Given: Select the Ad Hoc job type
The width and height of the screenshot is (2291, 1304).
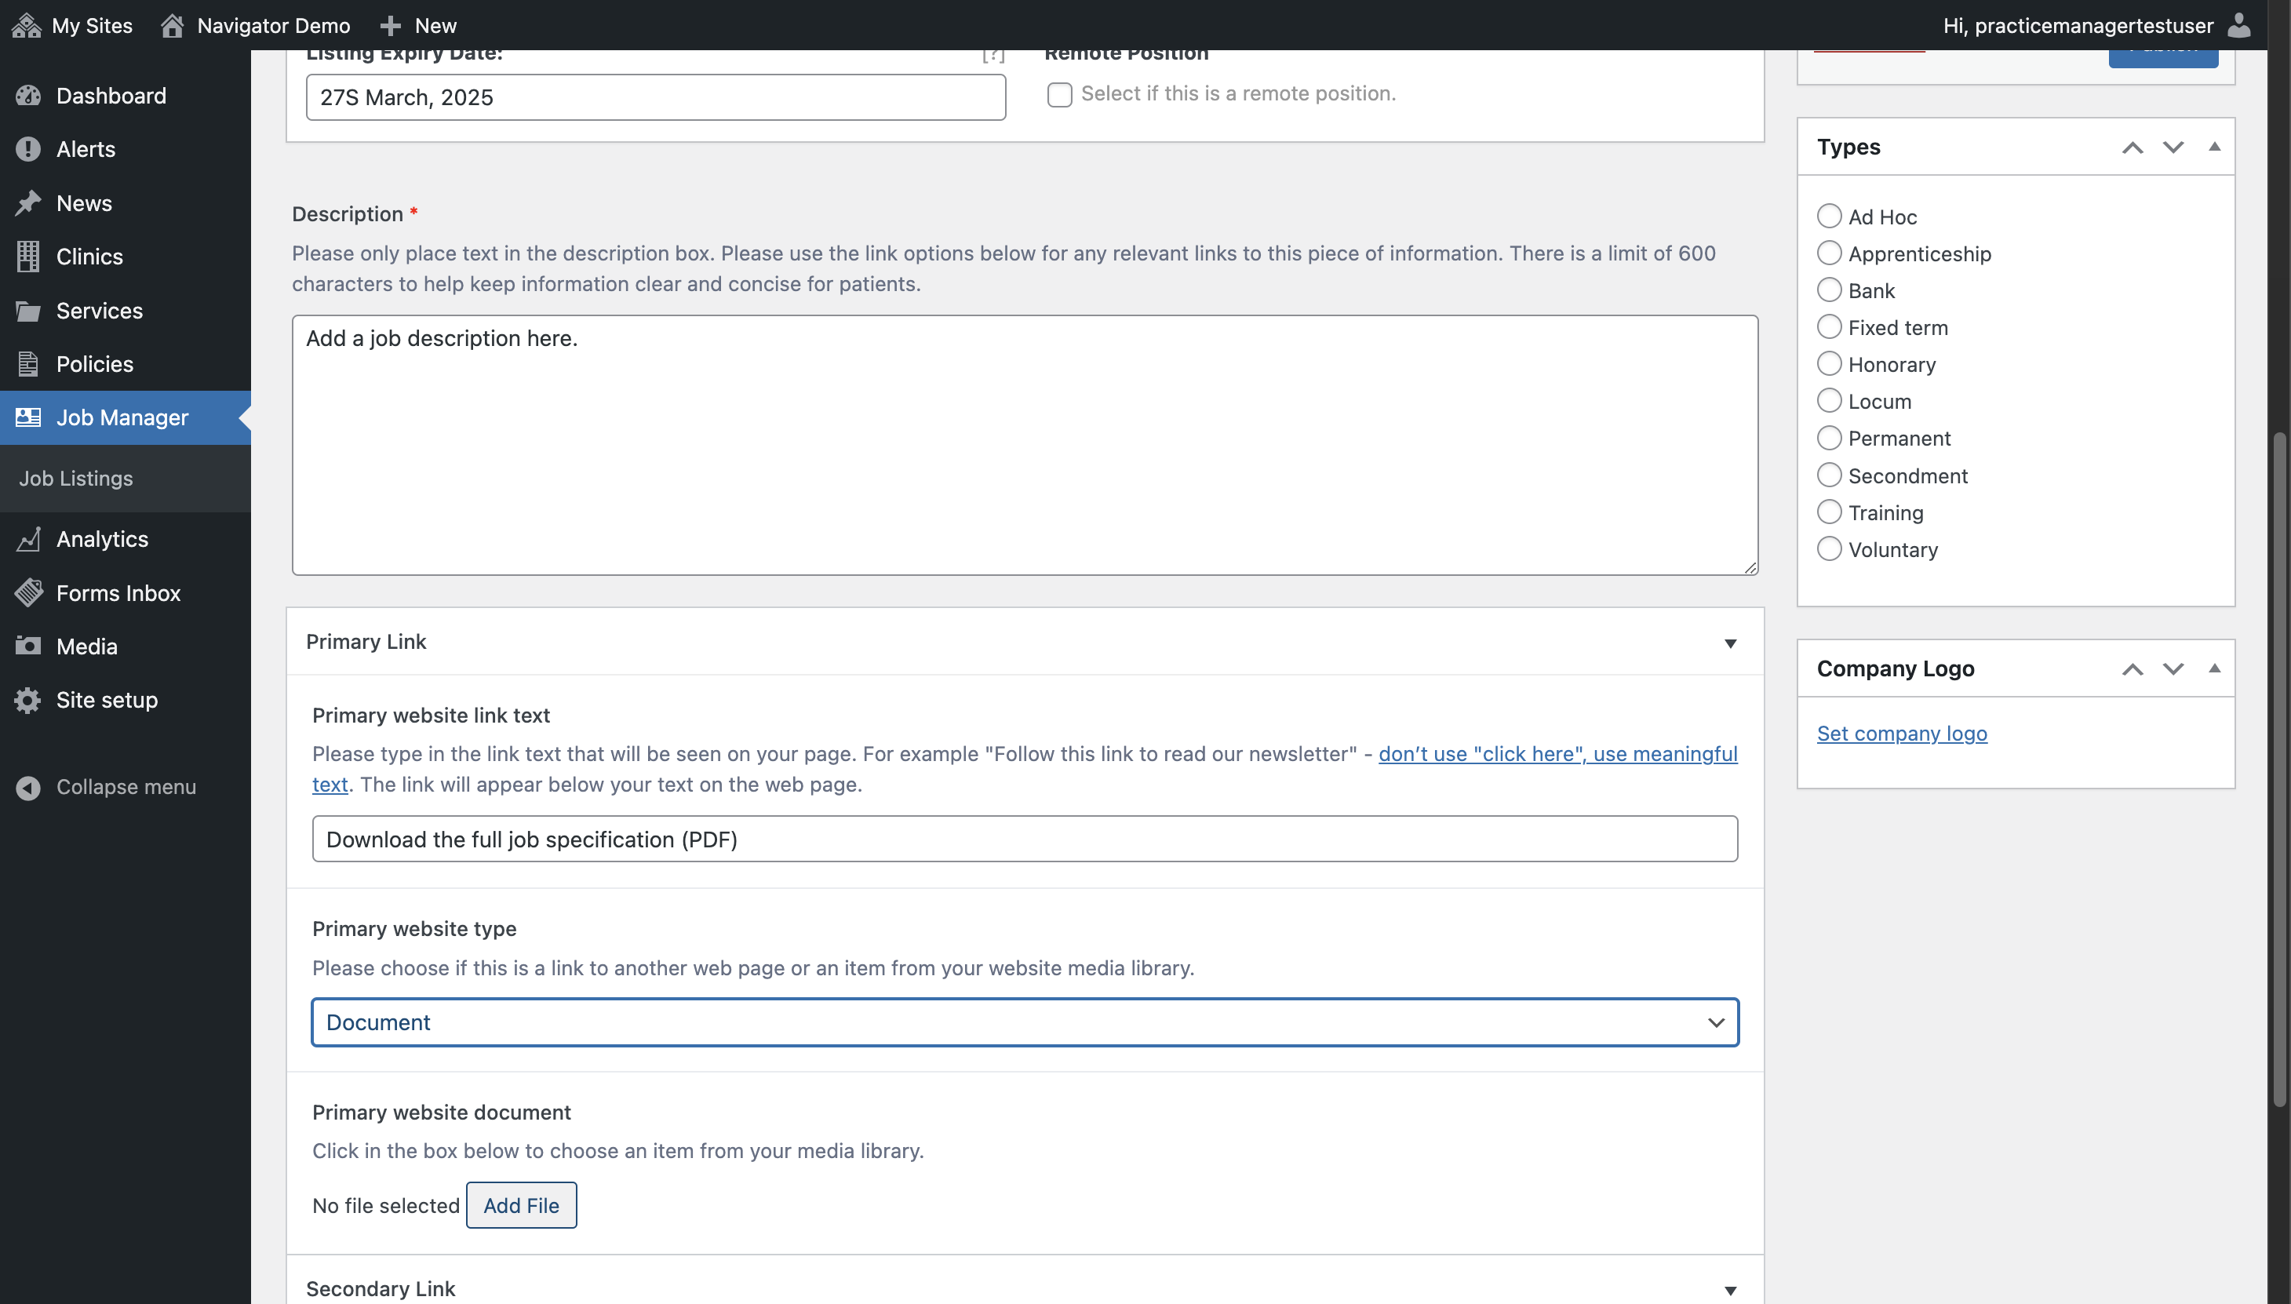Looking at the screenshot, I should pos(1830,216).
